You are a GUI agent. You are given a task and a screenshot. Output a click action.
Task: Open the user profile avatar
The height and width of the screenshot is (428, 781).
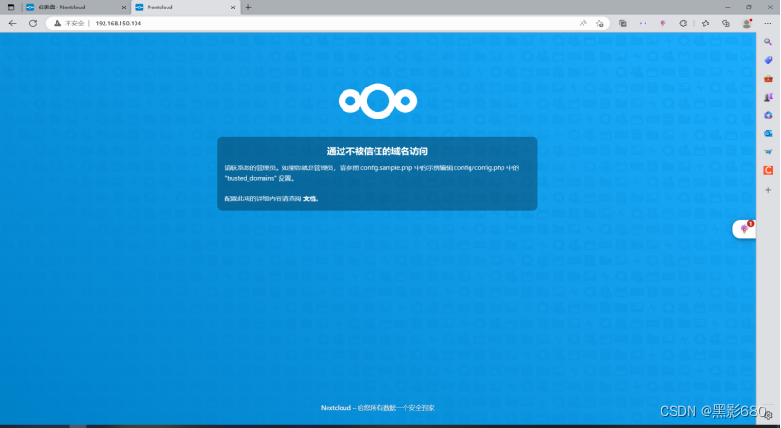click(x=746, y=24)
